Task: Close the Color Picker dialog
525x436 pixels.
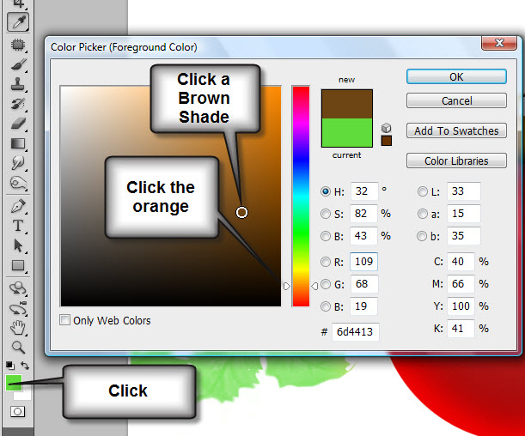Action: (x=499, y=43)
